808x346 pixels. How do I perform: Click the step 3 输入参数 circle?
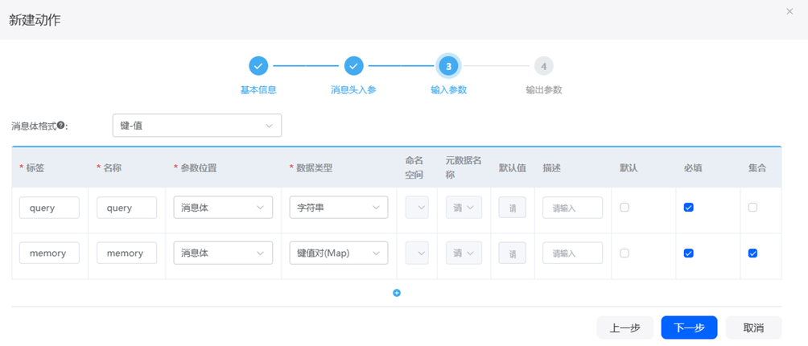pos(448,66)
